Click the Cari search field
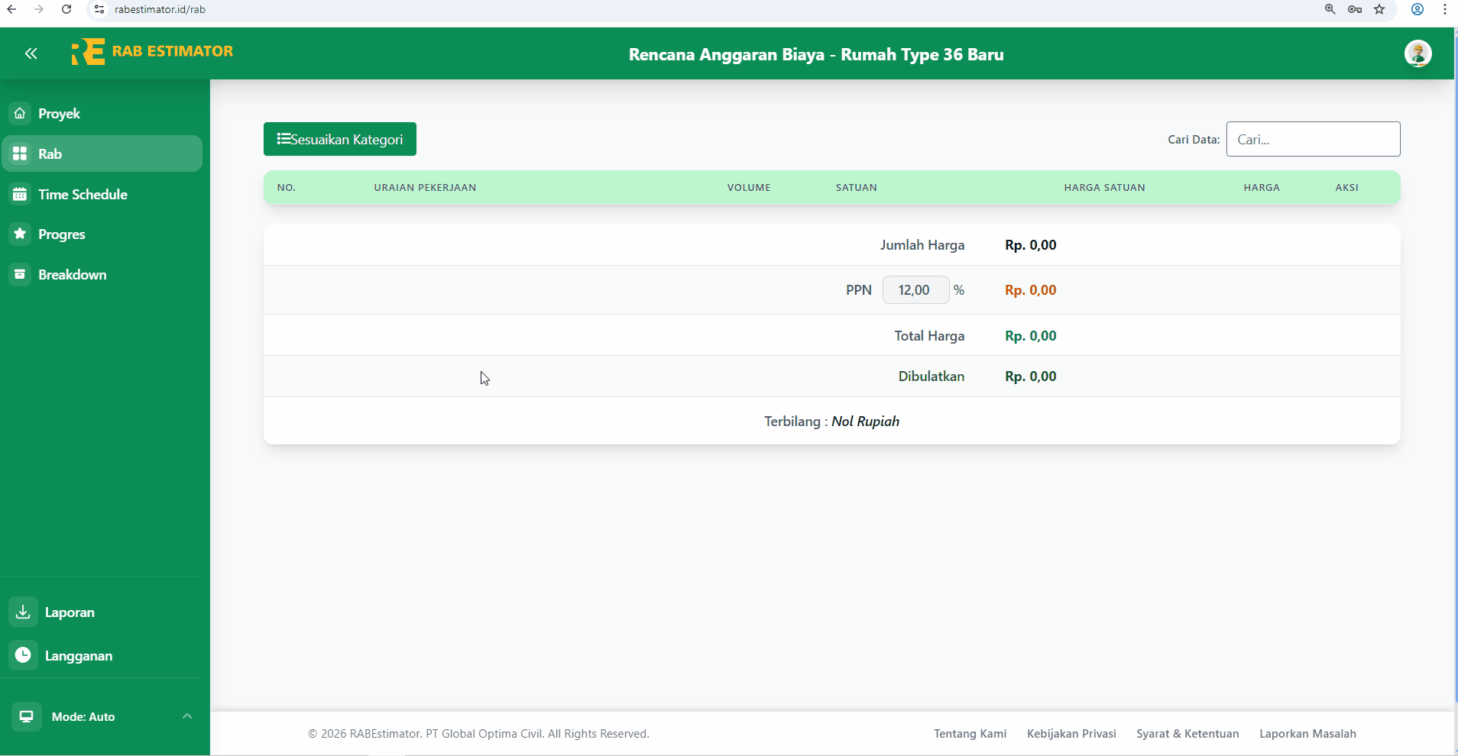 click(1313, 139)
